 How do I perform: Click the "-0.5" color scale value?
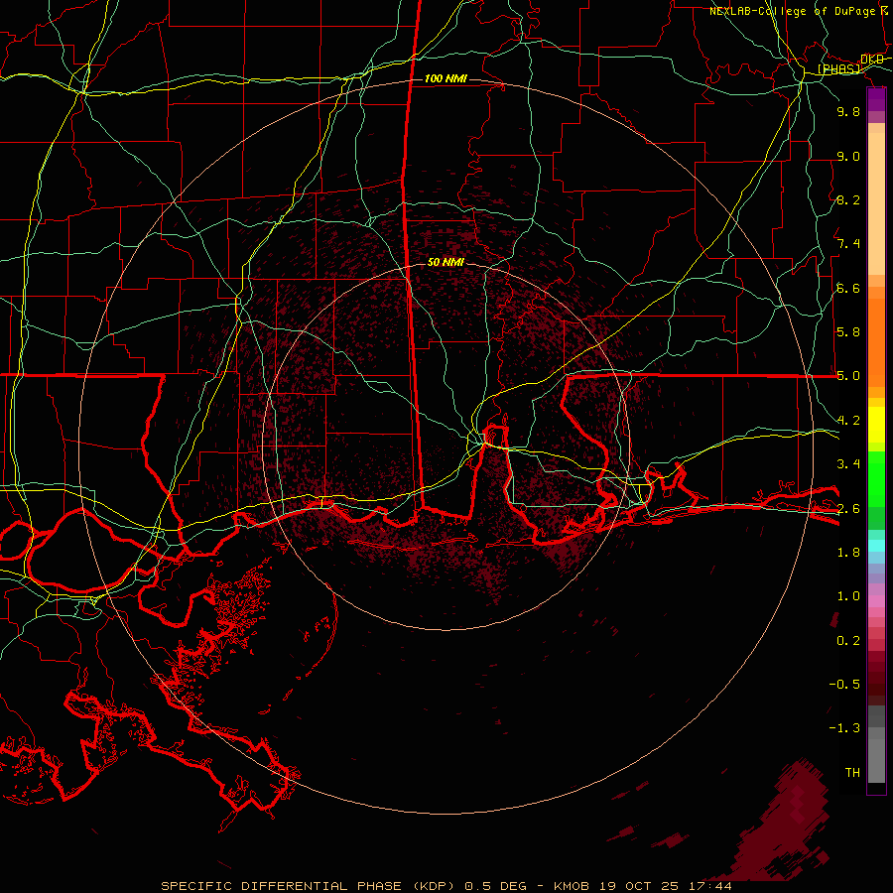click(844, 685)
